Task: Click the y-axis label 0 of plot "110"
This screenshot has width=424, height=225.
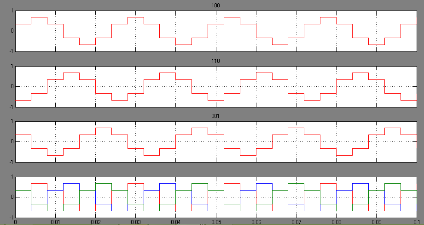Action: (12, 87)
